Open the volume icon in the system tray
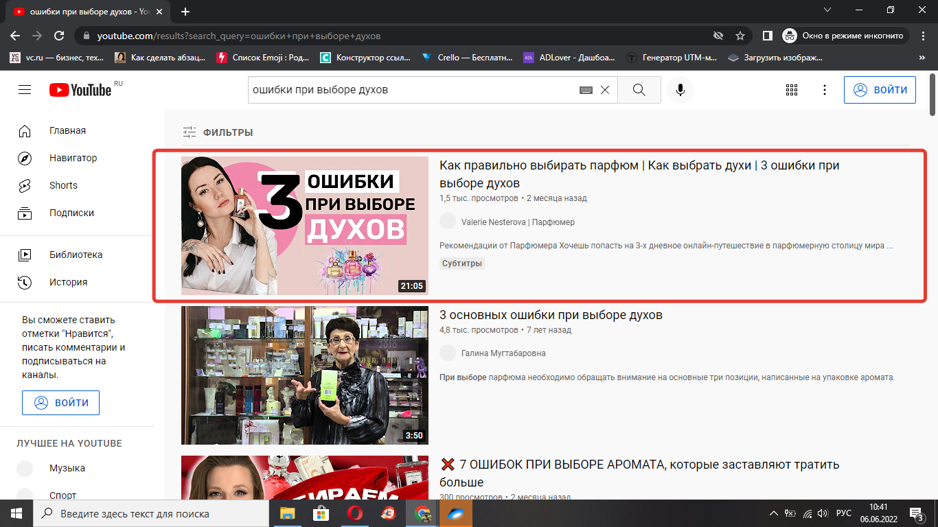 click(823, 513)
